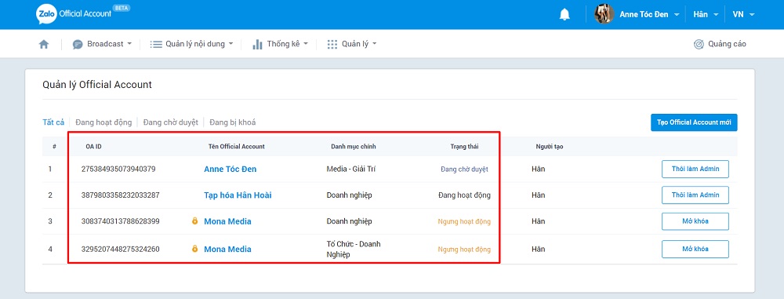The height and width of the screenshot is (299, 784).
Task: Click Ngưng hoạt động status in row 4
Action: [x=464, y=249]
